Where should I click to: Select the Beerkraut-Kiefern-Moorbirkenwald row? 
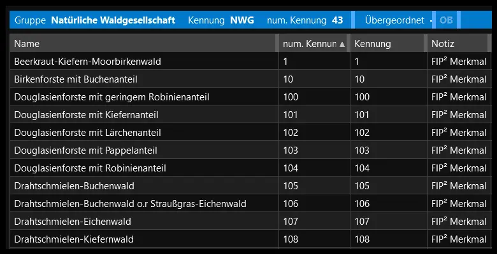[87, 62]
